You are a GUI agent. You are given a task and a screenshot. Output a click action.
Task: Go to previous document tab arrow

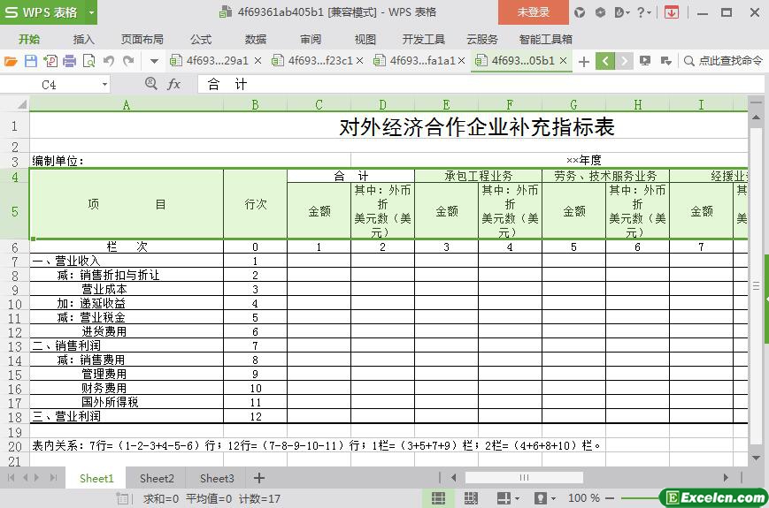[x=605, y=61]
